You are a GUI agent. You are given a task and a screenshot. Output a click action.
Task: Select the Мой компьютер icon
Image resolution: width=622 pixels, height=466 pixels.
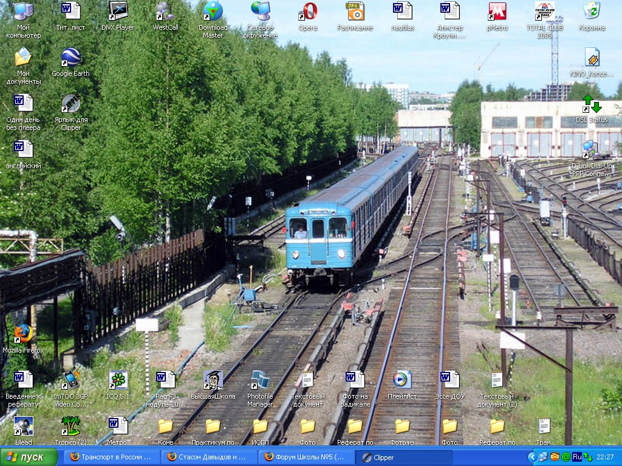point(23,12)
